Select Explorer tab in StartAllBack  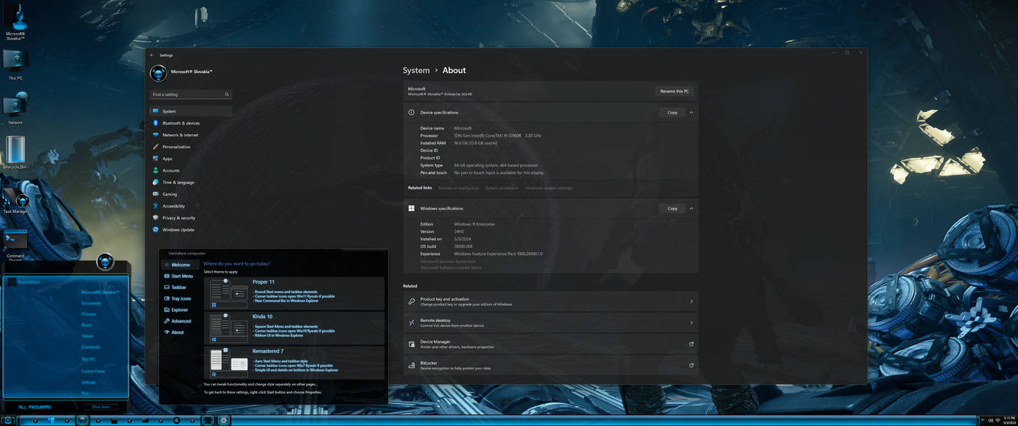[x=180, y=310]
